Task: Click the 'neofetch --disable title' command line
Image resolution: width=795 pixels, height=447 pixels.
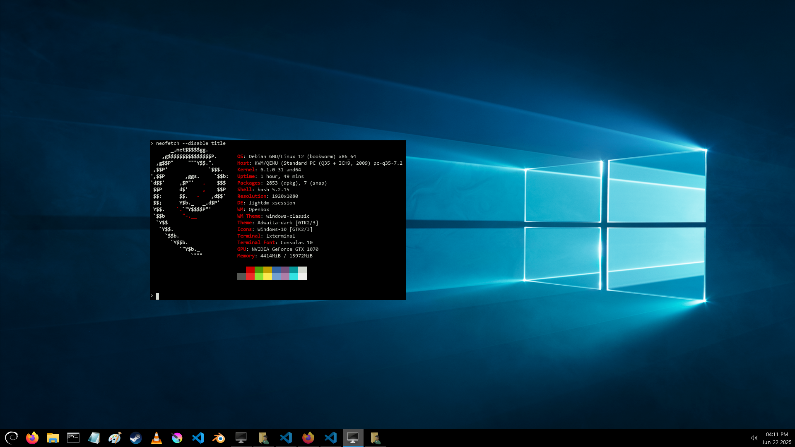Action: click(191, 143)
